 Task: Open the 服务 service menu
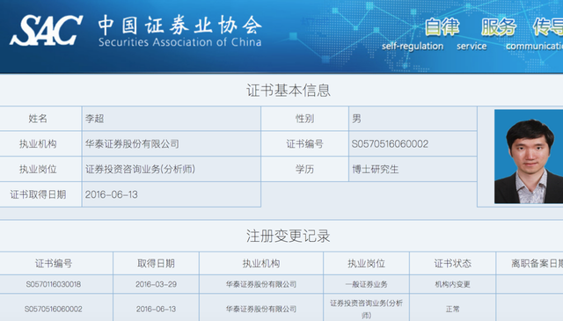click(499, 27)
